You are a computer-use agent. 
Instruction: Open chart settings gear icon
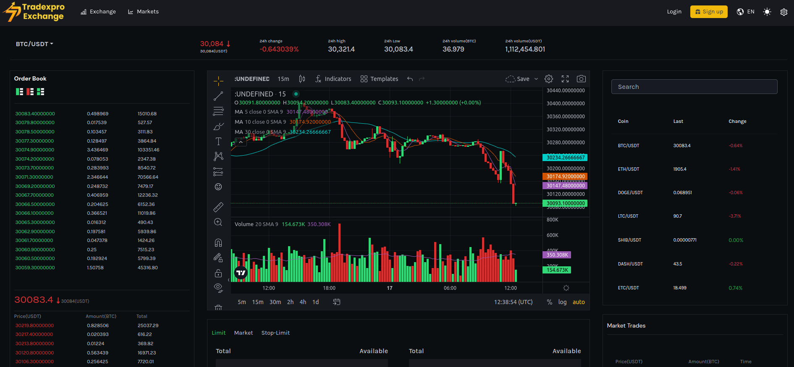pos(549,79)
